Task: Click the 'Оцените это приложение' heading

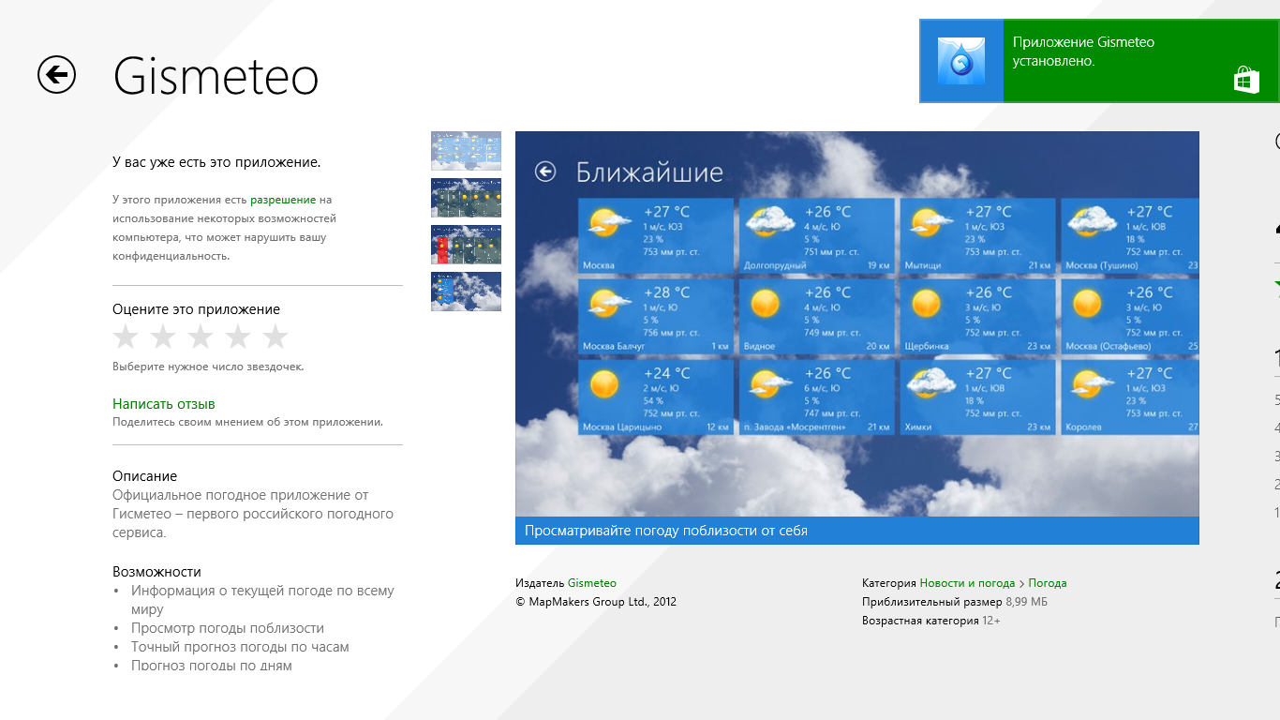Action: (196, 309)
